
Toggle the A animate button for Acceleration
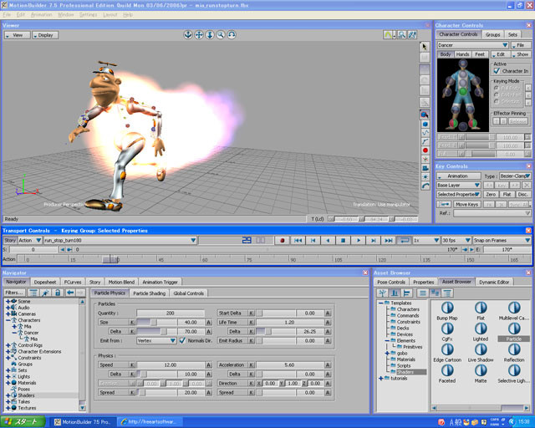328,364
